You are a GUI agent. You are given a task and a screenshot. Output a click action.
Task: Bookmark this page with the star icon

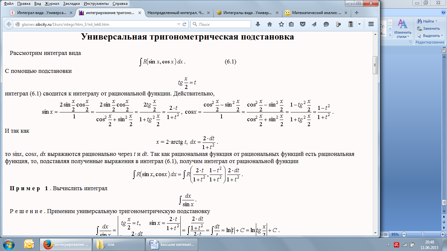[x=281, y=24]
